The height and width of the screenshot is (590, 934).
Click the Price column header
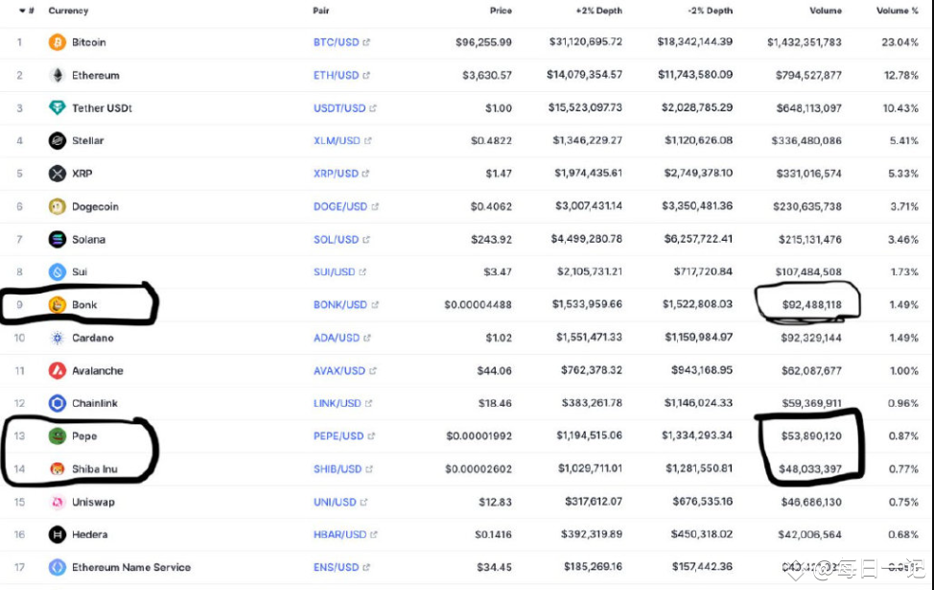click(501, 11)
